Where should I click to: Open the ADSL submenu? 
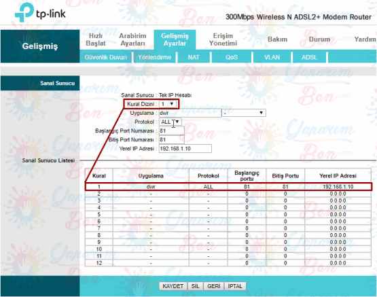pos(309,57)
